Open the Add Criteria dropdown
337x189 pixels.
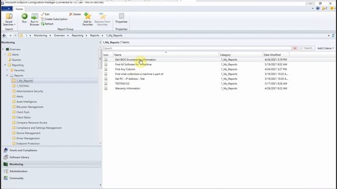click(325, 48)
